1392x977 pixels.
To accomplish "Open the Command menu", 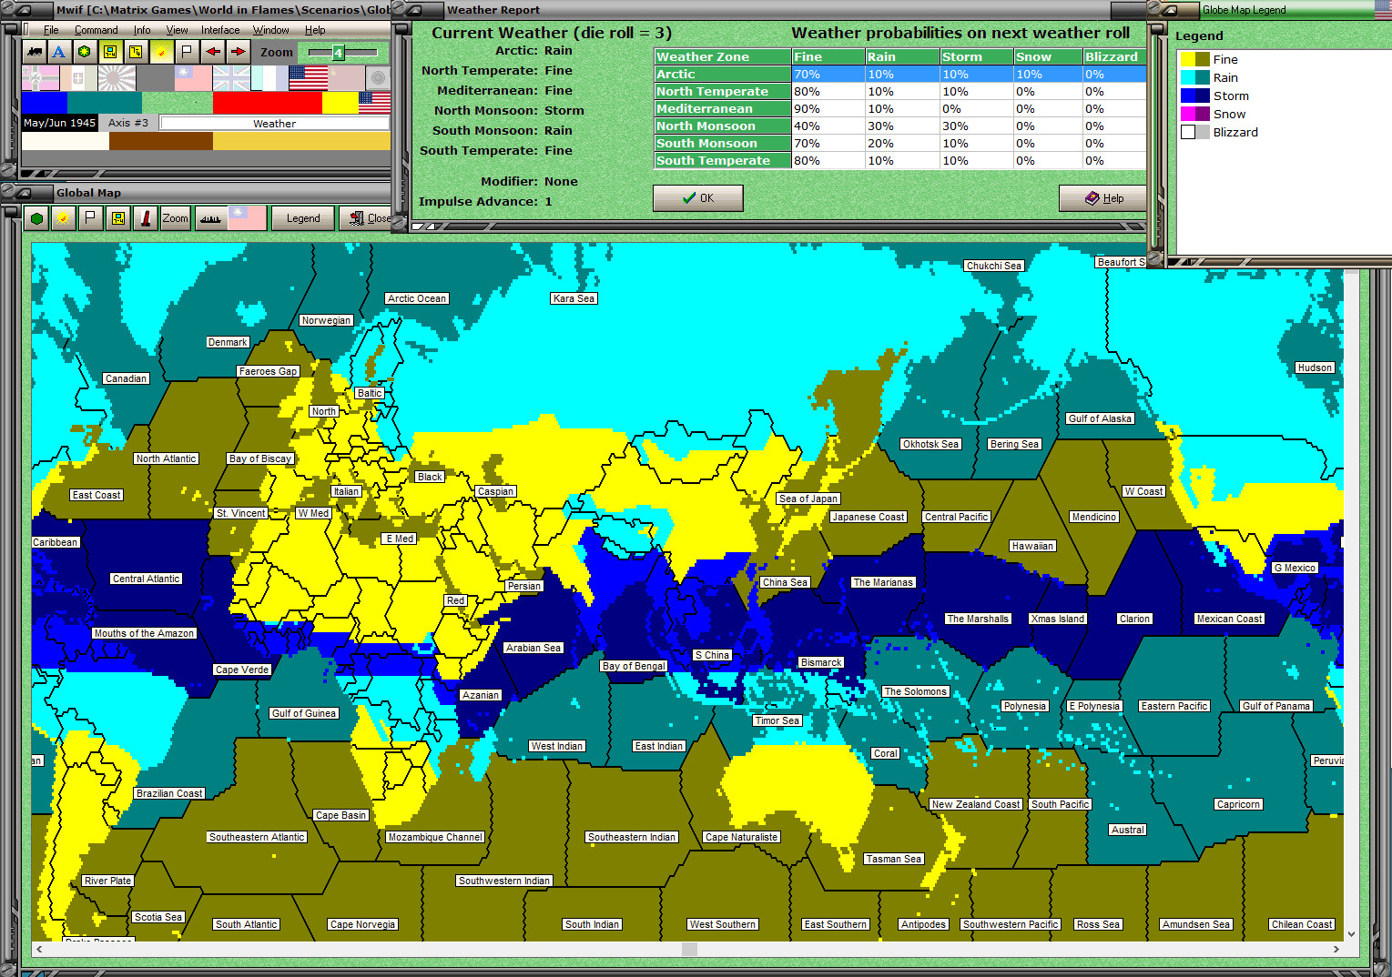I will [97, 30].
